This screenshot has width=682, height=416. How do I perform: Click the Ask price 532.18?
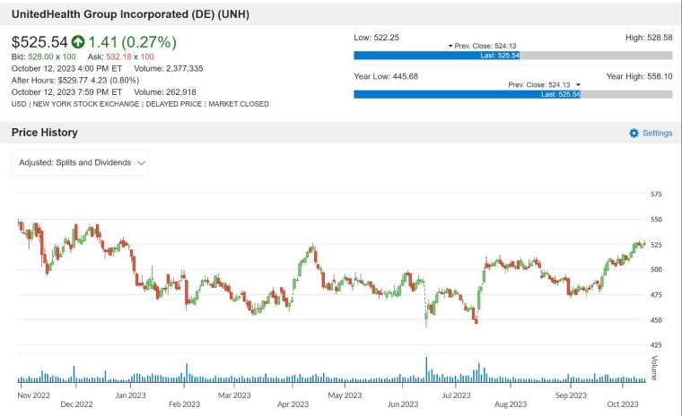[118, 56]
